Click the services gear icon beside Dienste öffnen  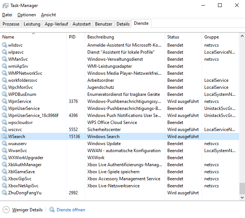[52, 210]
